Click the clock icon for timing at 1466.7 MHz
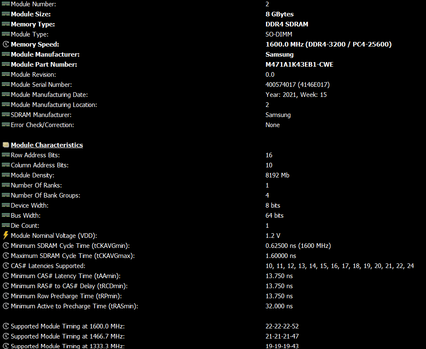 (x=6, y=336)
